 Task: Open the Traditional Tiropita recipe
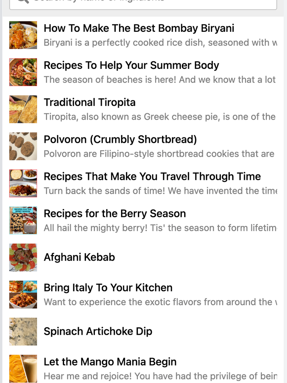(x=90, y=102)
